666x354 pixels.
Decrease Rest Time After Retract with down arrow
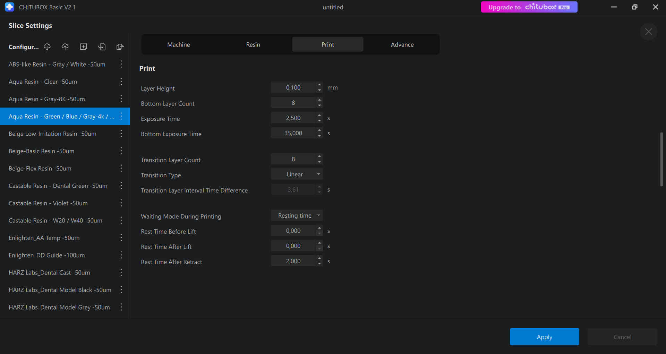(319, 264)
